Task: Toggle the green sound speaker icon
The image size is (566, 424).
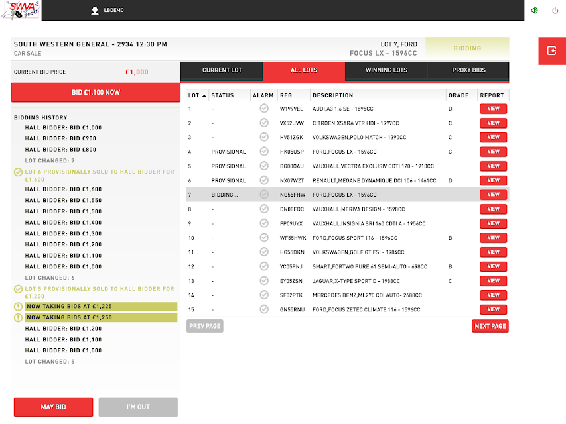Action: point(534,10)
